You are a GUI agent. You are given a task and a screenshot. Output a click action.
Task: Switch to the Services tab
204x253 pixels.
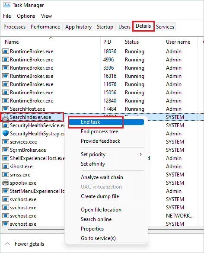pos(165,27)
